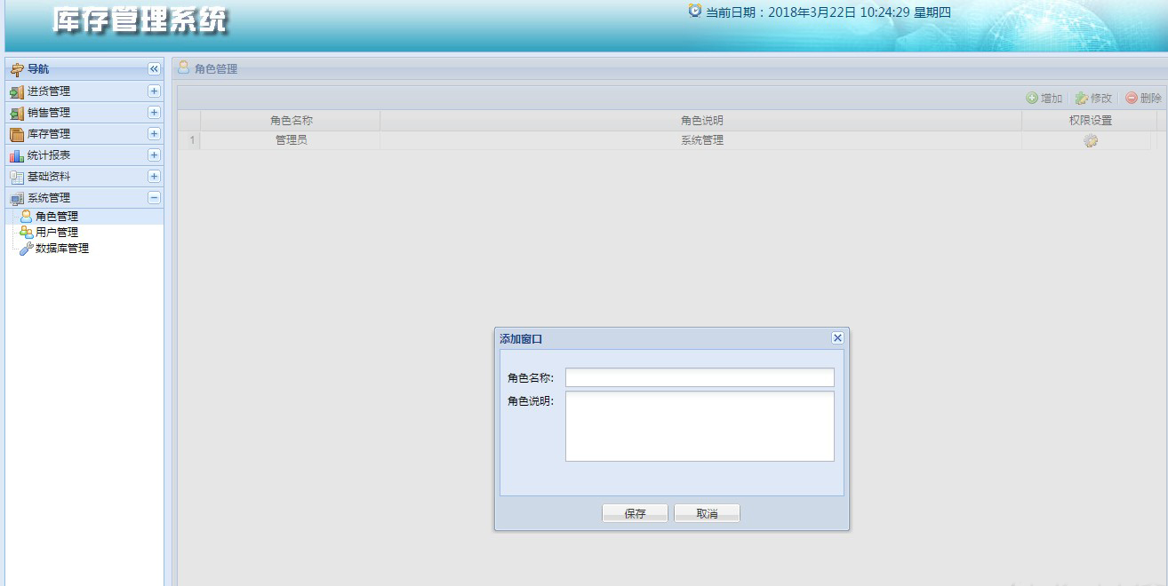The width and height of the screenshot is (1168, 586).
Task: Focus the 角色说明 text area
Action: click(x=700, y=426)
